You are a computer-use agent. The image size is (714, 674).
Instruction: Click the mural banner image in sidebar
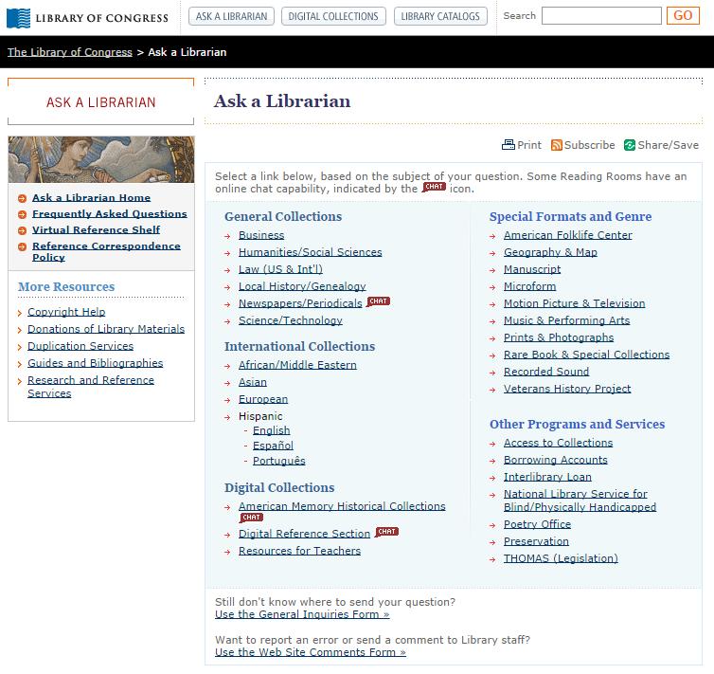click(101, 159)
